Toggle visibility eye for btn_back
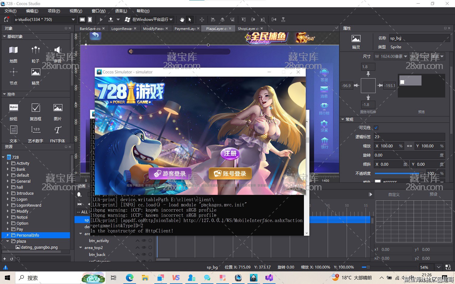 pyautogui.click(x=144, y=255)
